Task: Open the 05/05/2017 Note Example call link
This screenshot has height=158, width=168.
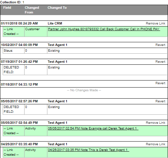Action: 93,128
